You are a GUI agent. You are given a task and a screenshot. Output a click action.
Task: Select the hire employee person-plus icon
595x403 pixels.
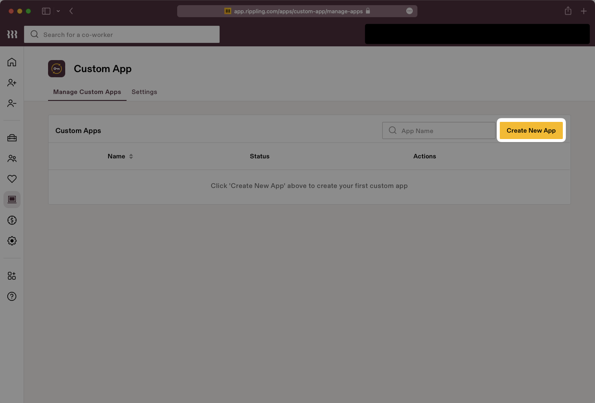point(12,82)
